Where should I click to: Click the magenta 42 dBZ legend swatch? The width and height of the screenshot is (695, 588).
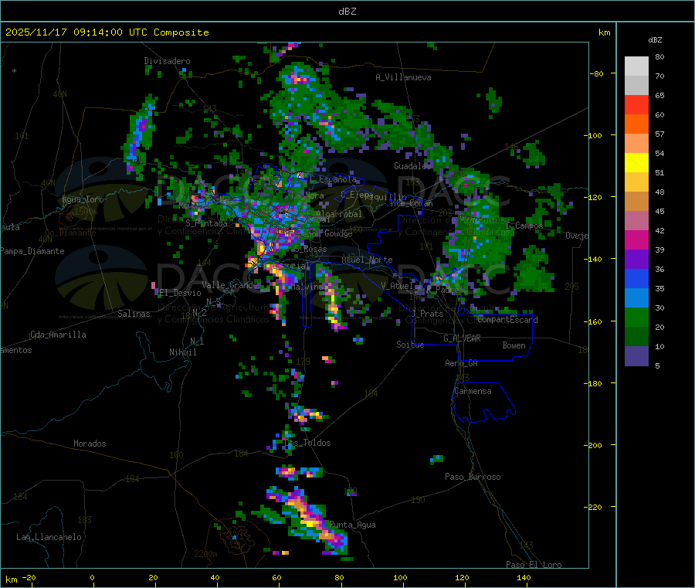(x=636, y=240)
